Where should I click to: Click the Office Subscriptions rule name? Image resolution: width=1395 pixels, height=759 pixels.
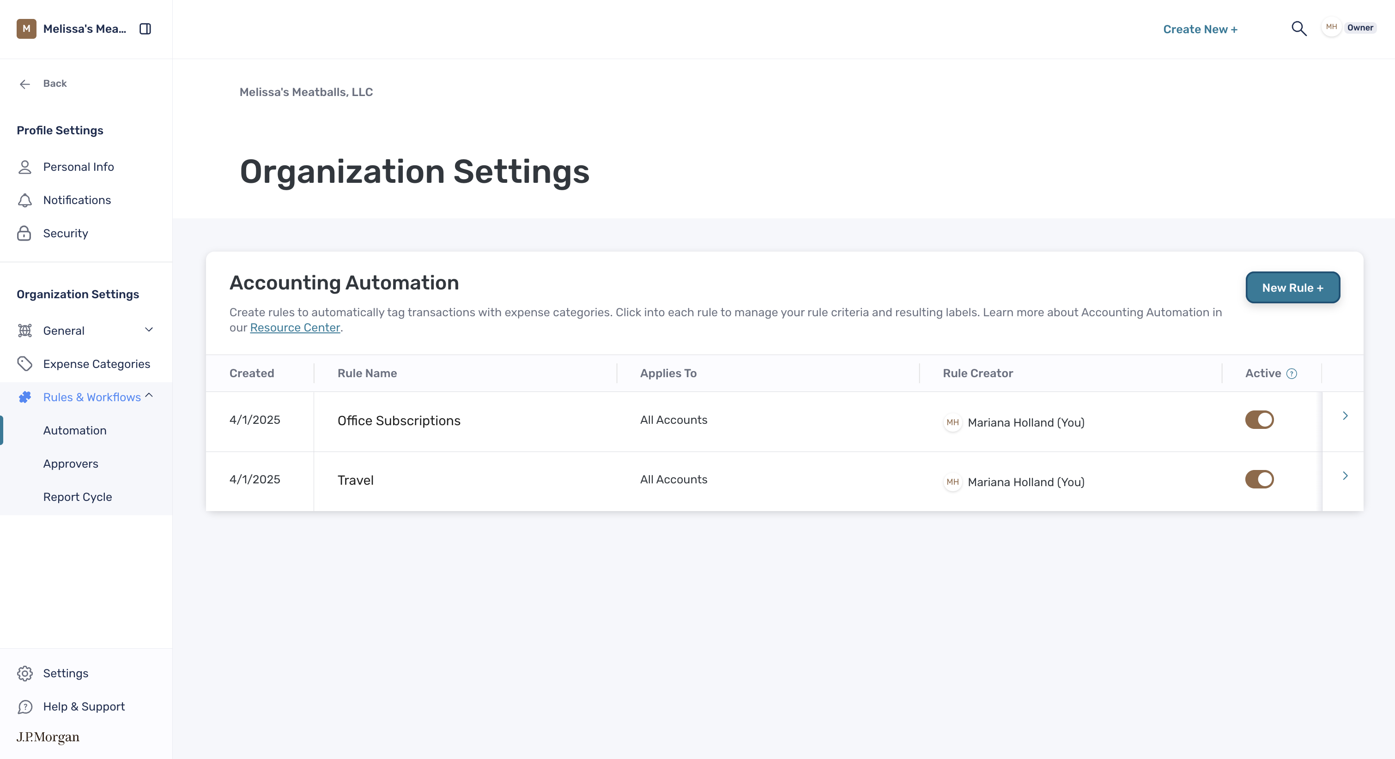399,421
